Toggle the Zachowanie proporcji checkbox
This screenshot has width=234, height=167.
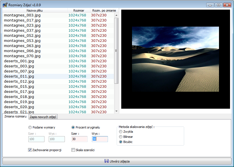click(30, 150)
